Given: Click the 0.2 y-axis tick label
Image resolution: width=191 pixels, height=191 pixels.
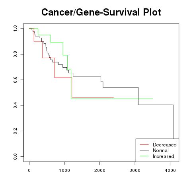Looking at the screenshot, I should pos(15,131).
